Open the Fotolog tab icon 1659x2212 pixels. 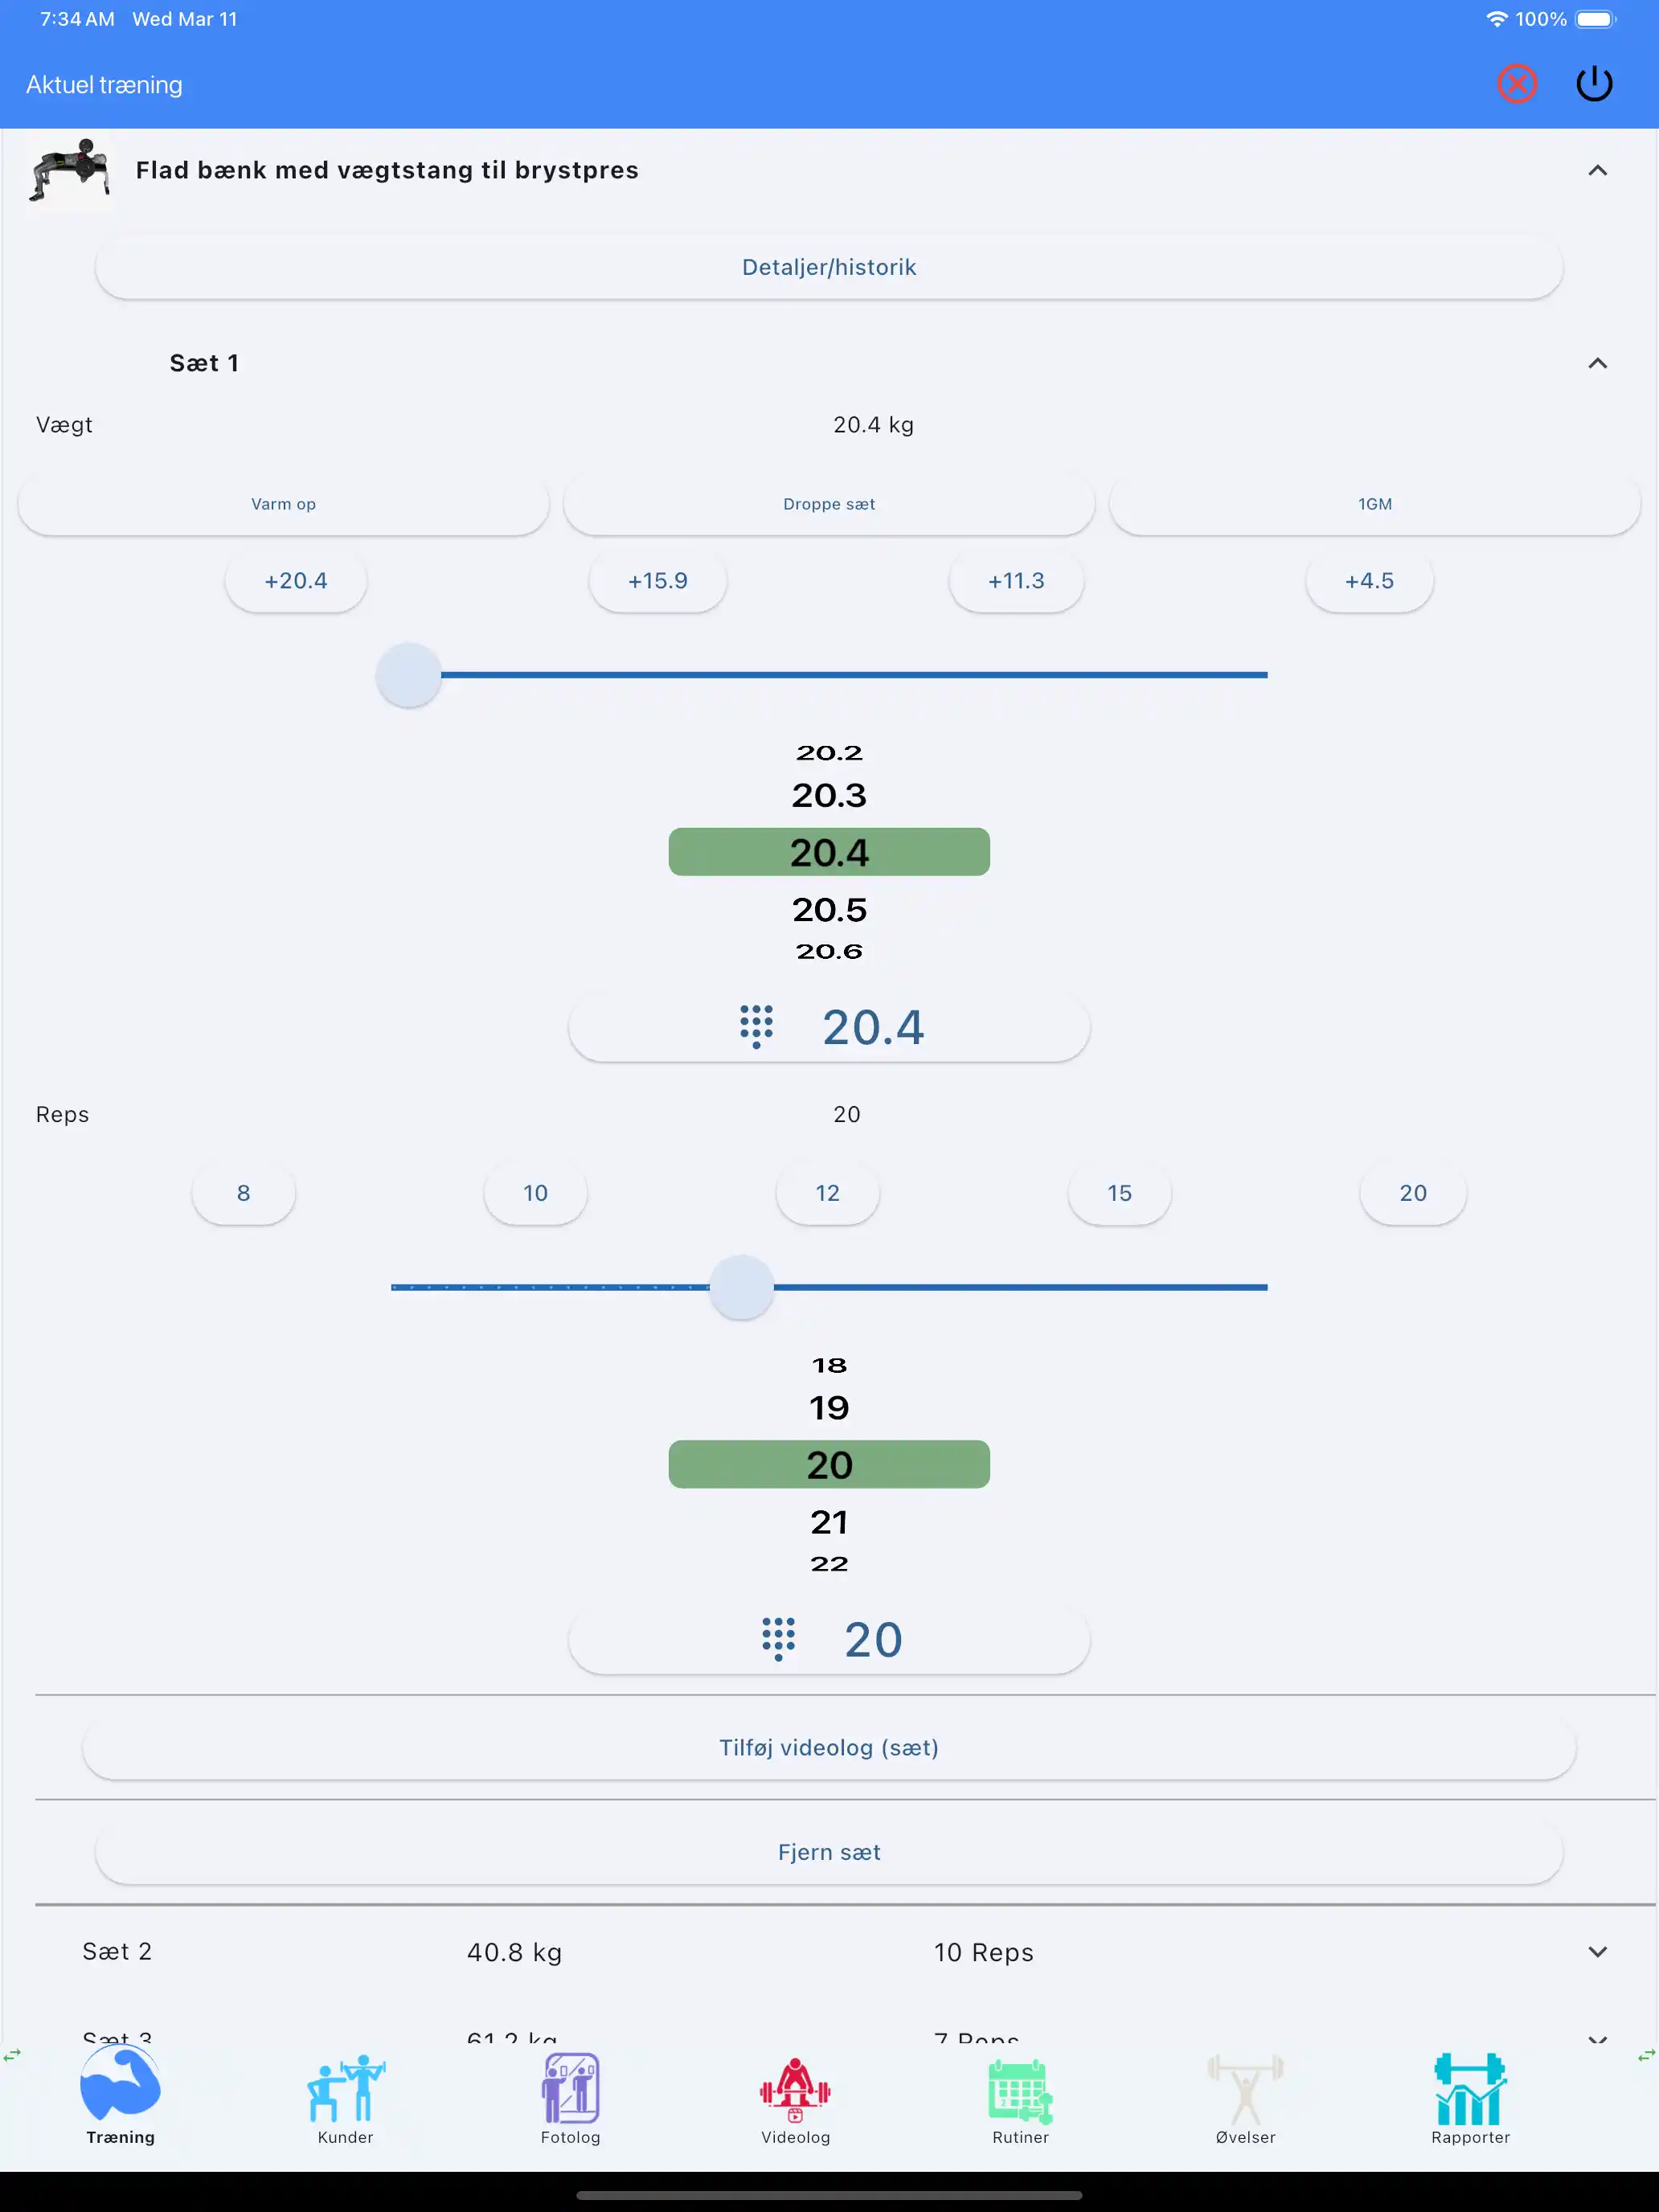click(x=570, y=2090)
